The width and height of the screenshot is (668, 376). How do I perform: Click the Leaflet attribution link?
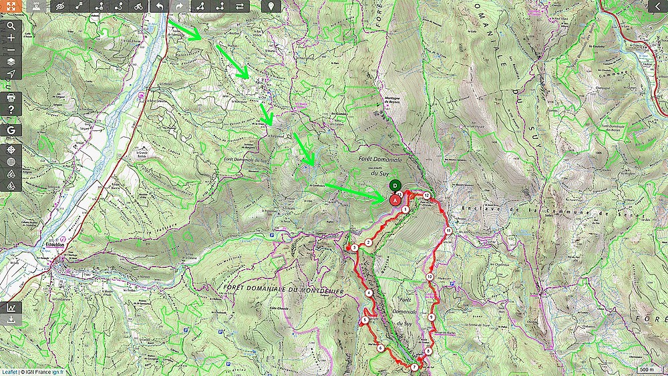tap(9, 372)
